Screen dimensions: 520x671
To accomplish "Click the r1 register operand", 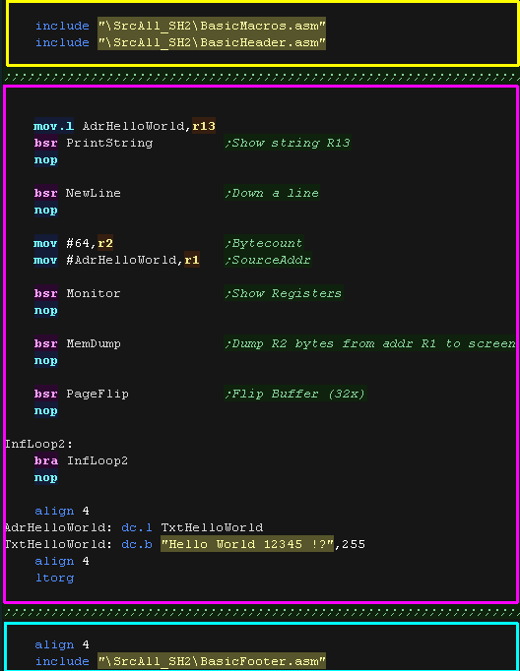I will click(192, 260).
